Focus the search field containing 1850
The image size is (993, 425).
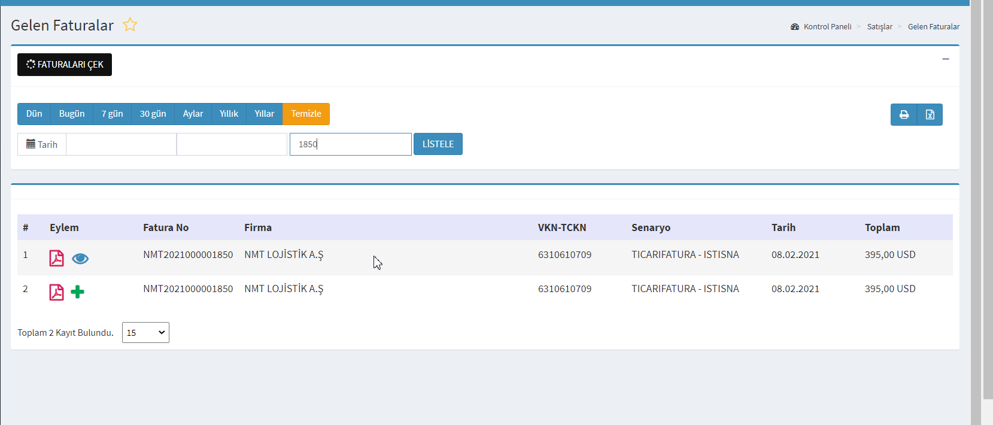(x=351, y=144)
